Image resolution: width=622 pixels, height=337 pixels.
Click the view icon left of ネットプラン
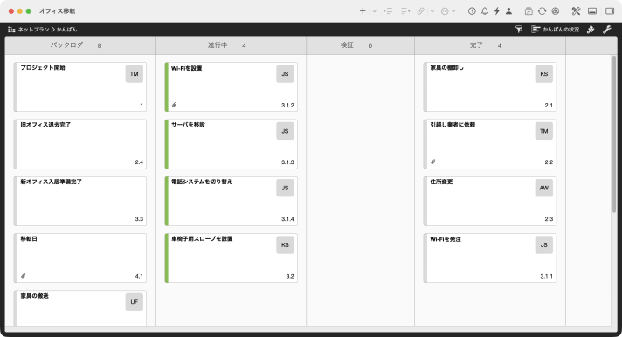click(x=11, y=30)
